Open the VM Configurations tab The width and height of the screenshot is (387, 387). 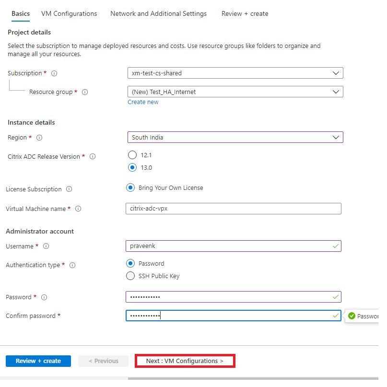pyautogui.click(x=69, y=14)
